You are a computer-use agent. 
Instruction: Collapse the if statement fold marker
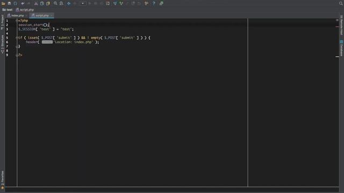point(17,38)
